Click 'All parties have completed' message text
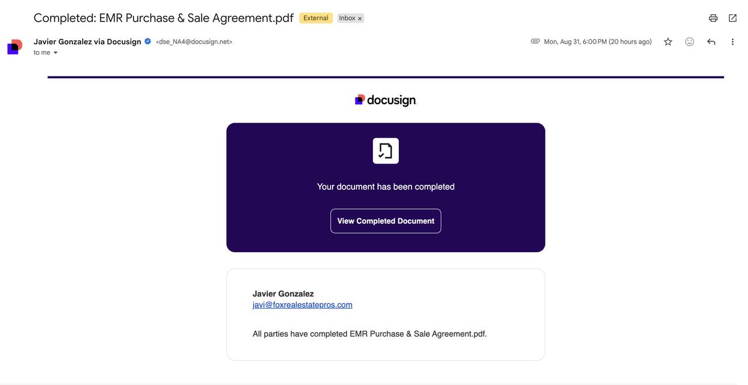Viewport: 748px width, 385px height. 370,334
